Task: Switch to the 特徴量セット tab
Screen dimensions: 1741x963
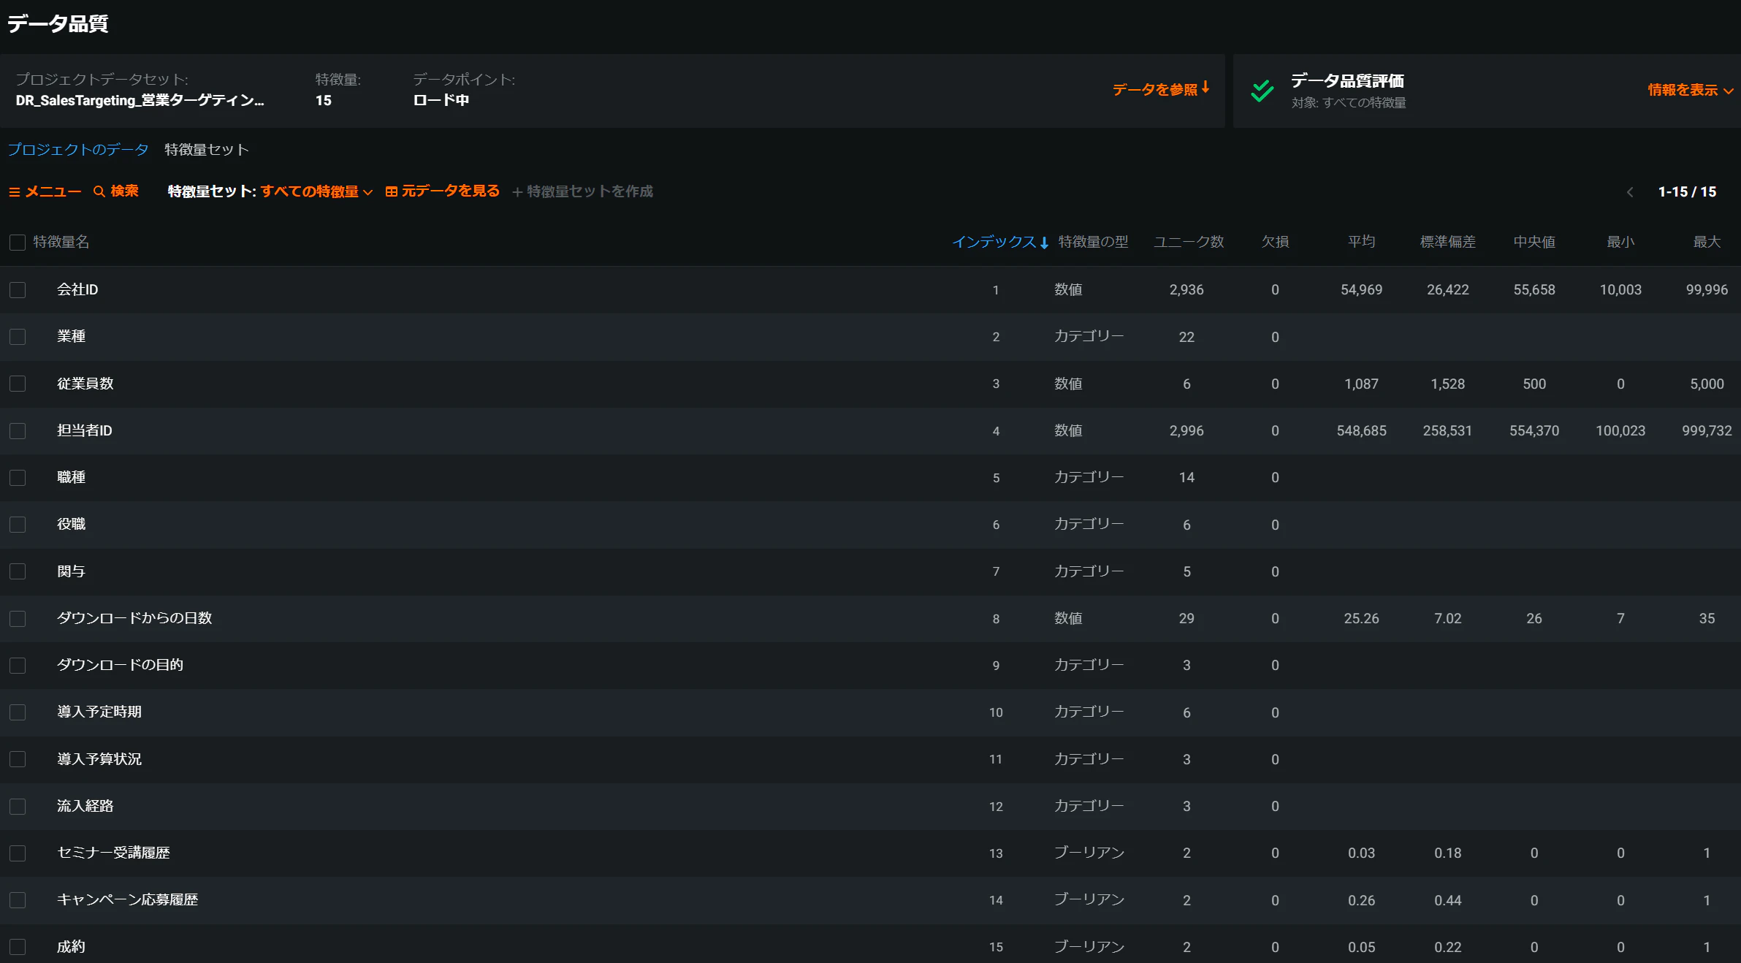Action: click(x=207, y=150)
